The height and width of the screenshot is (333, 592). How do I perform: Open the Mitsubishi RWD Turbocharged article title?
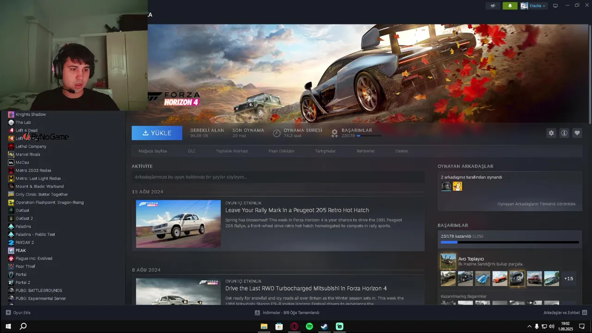tap(306, 288)
